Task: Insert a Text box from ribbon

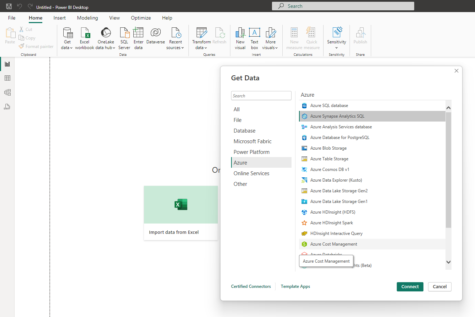Action: click(254, 33)
